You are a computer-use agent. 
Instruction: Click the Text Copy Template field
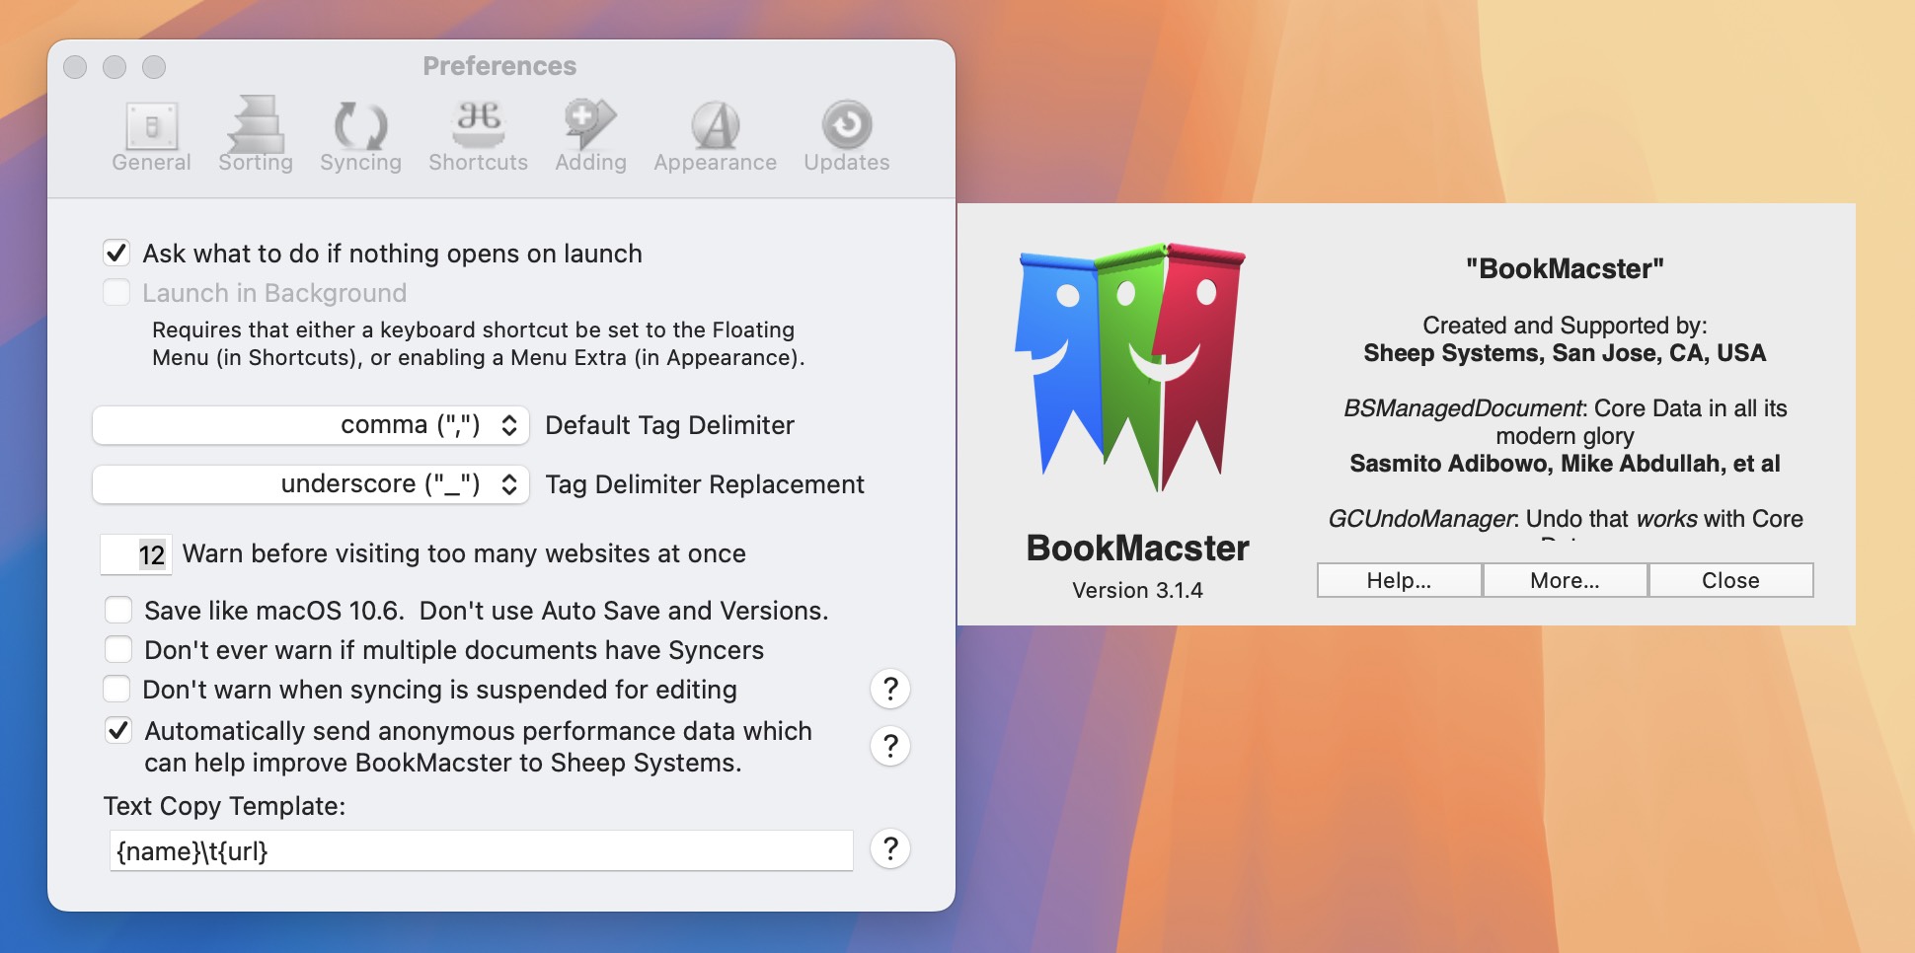(x=481, y=850)
